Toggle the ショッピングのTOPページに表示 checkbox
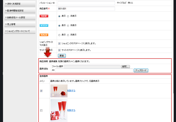The height and width of the screenshot is (122, 176). pyautogui.click(x=60, y=44)
